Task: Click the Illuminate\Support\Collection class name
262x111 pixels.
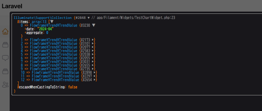Action: click(43, 18)
